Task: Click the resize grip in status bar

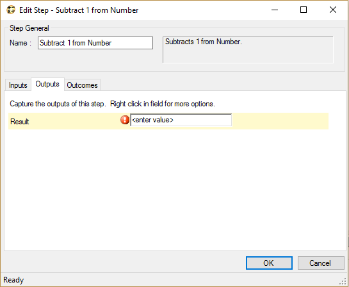Action: pos(343,281)
